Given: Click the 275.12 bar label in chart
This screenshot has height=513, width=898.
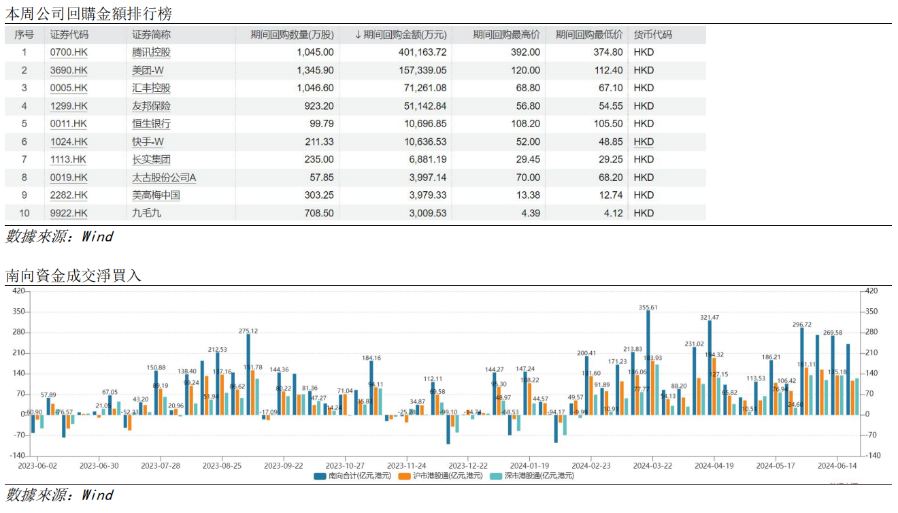Looking at the screenshot, I should (249, 331).
